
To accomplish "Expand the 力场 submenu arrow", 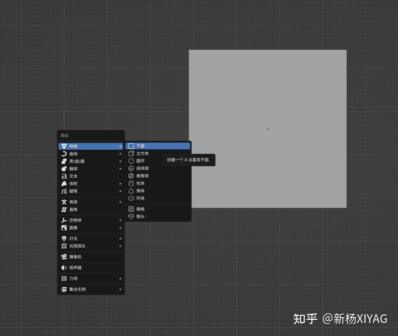I will pyautogui.click(x=121, y=279).
